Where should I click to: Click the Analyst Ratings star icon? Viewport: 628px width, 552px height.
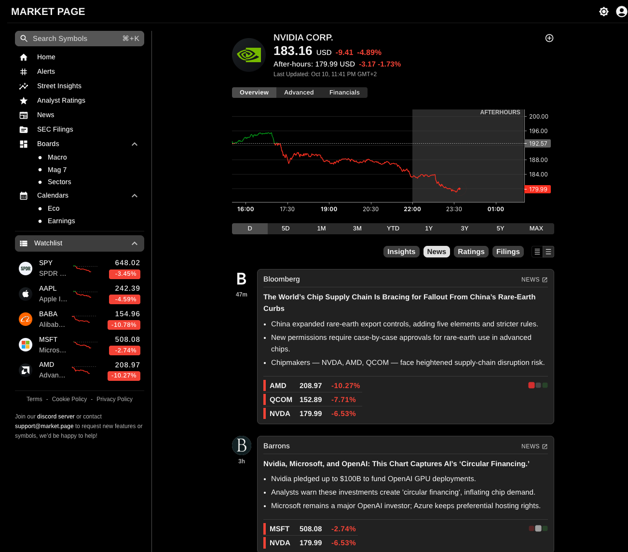(x=23, y=100)
